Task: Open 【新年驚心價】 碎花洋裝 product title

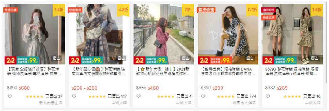Action: (x=99, y=71)
